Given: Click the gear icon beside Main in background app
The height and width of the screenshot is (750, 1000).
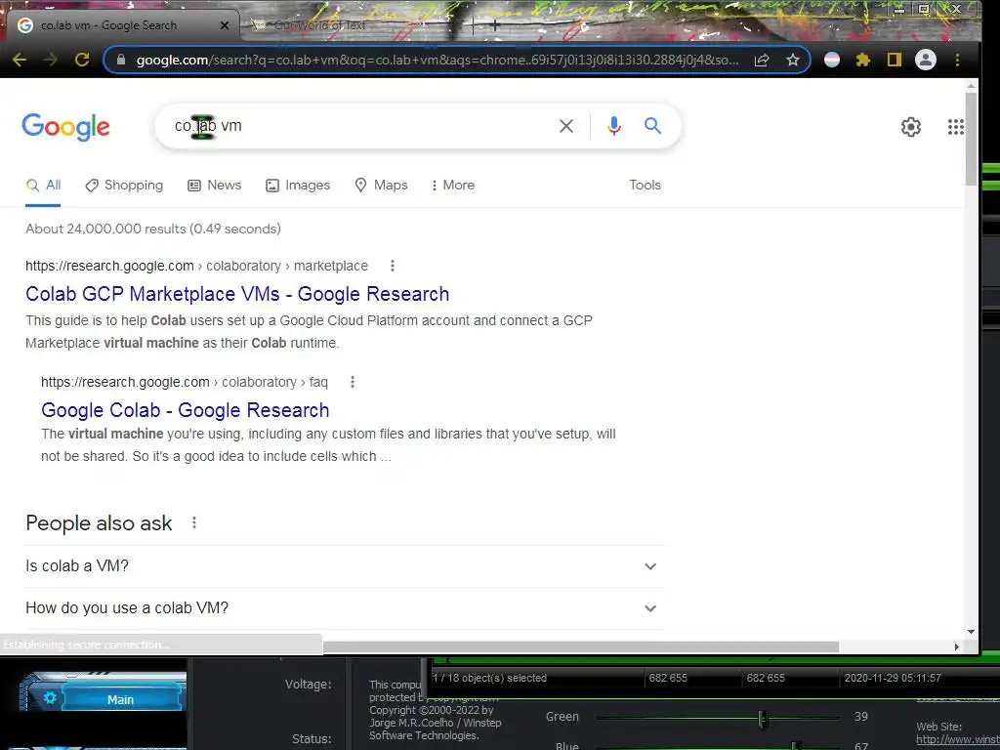Looking at the screenshot, I should point(50,697).
